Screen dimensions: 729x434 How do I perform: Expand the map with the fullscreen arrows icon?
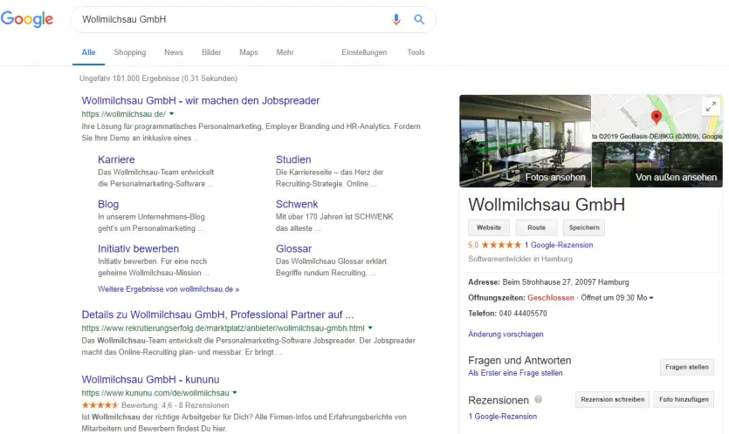coord(711,107)
